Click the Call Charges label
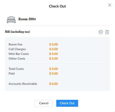This screenshot has width=115, height=112. [17, 49]
